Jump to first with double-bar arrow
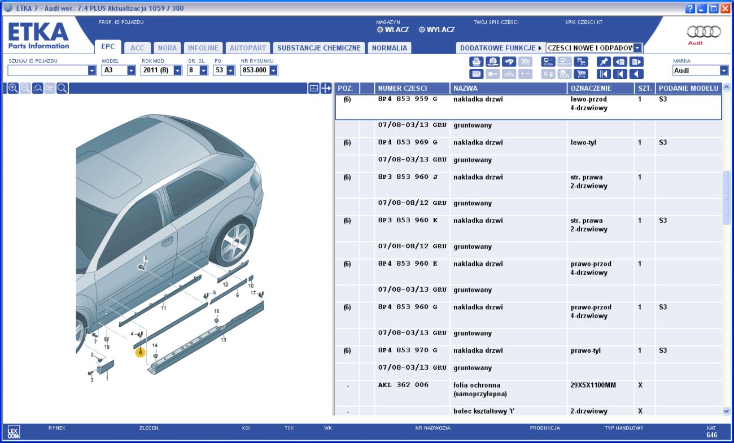Image resolution: width=734 pixels, height=443 pixels. pyautogui.click(x=604, y=74)
